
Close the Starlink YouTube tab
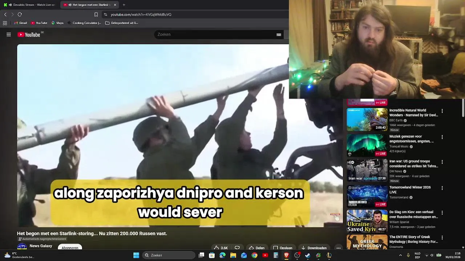tap(115, 5)
